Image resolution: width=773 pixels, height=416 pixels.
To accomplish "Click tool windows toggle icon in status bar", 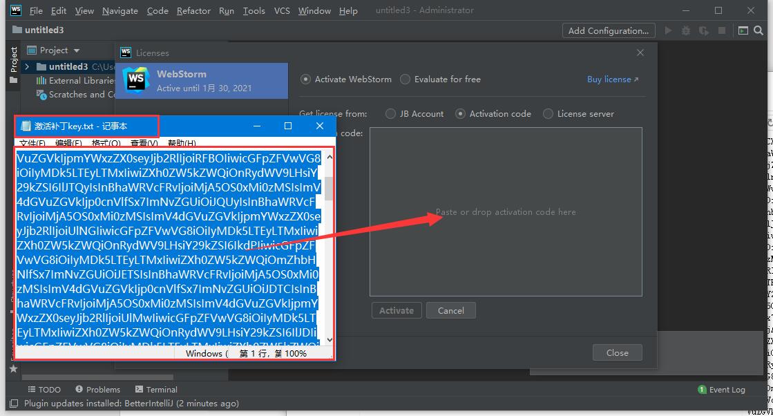I will [x=14, y=403].
